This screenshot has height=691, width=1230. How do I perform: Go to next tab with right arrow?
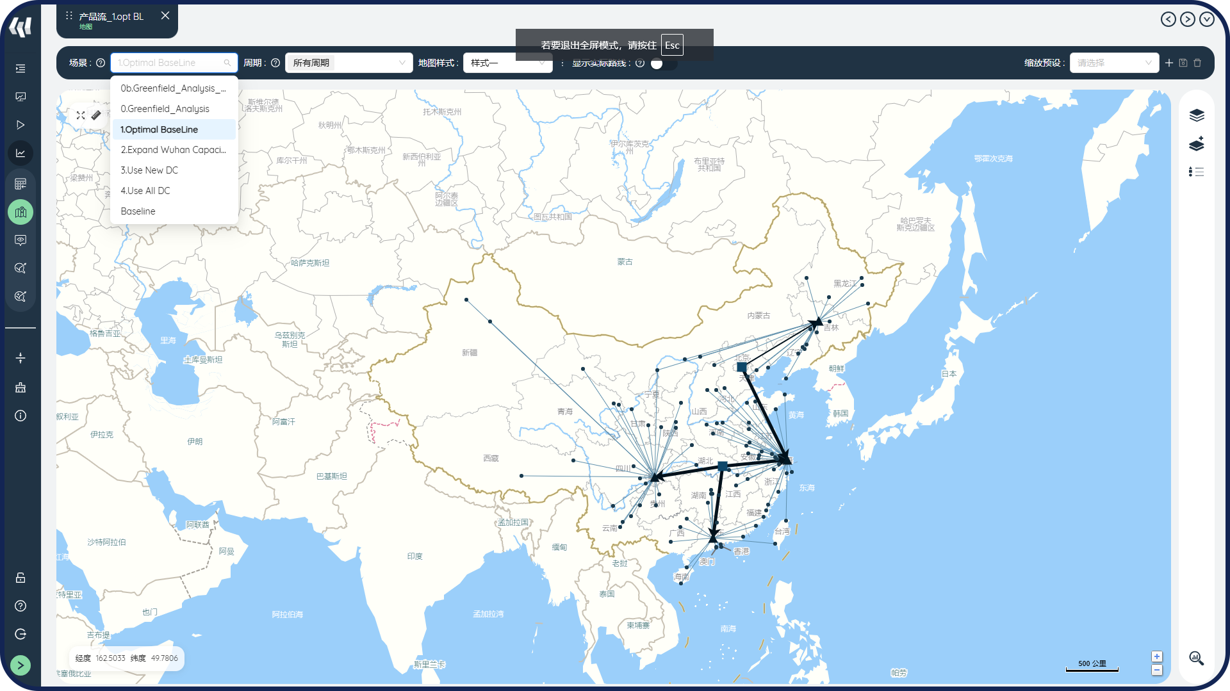tap(1188, 19)
